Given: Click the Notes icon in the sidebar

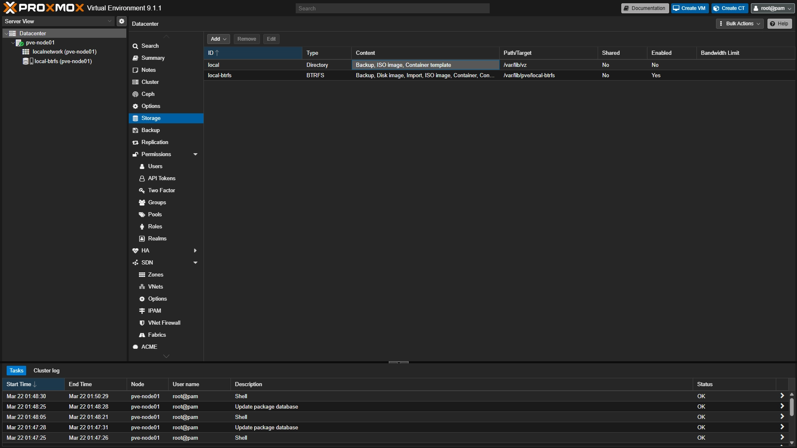Looking at the screenshot, I should click(135, 70).
